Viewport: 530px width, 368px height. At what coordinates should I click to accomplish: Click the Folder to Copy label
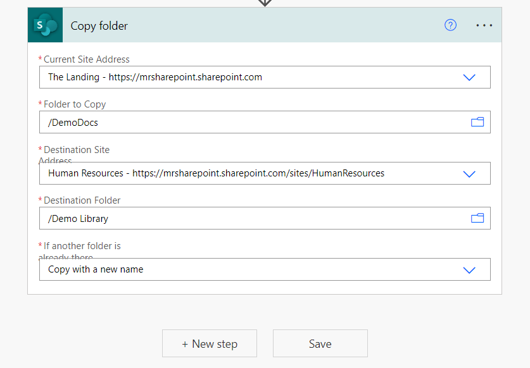click(75, 104)
